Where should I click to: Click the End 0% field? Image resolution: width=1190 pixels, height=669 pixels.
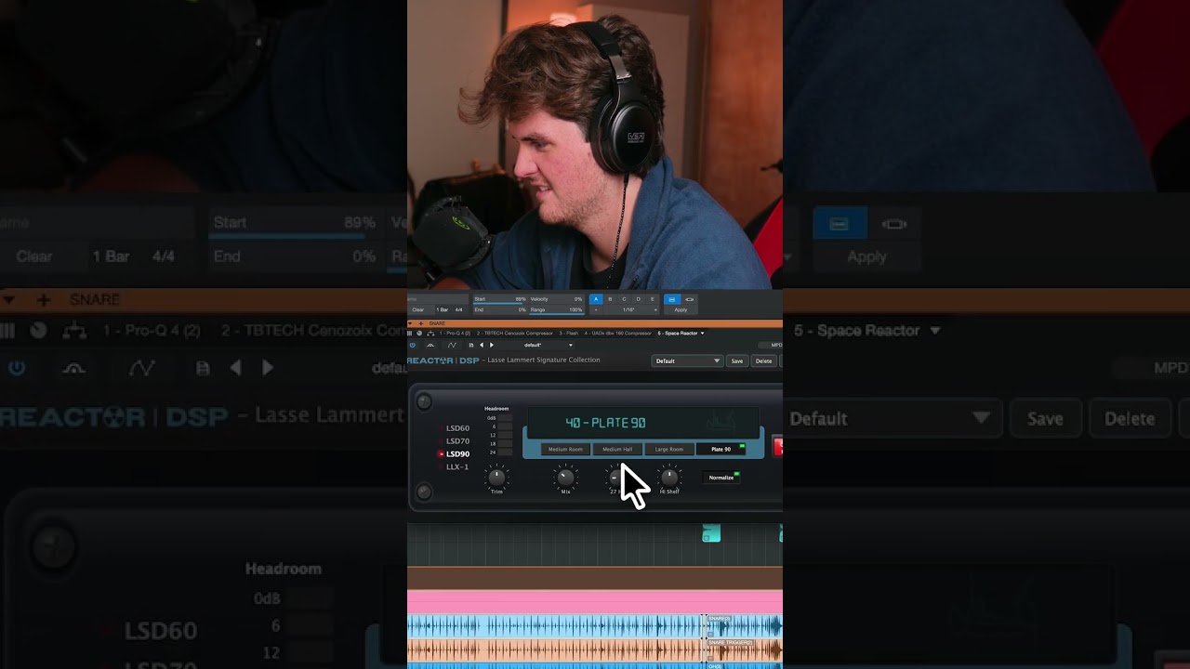pyautogui.click(x=500, y=309)
